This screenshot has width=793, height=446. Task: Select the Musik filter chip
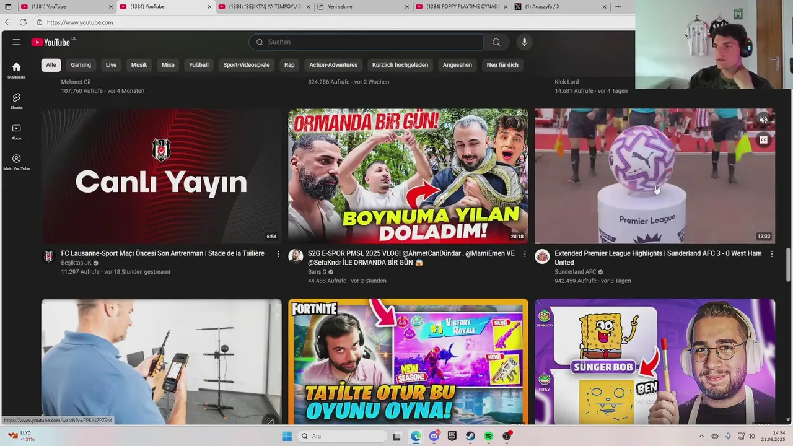(139, 65)
